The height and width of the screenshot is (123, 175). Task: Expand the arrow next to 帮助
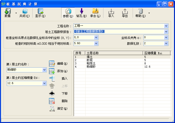pyautogui.click(x=149, y=13)
